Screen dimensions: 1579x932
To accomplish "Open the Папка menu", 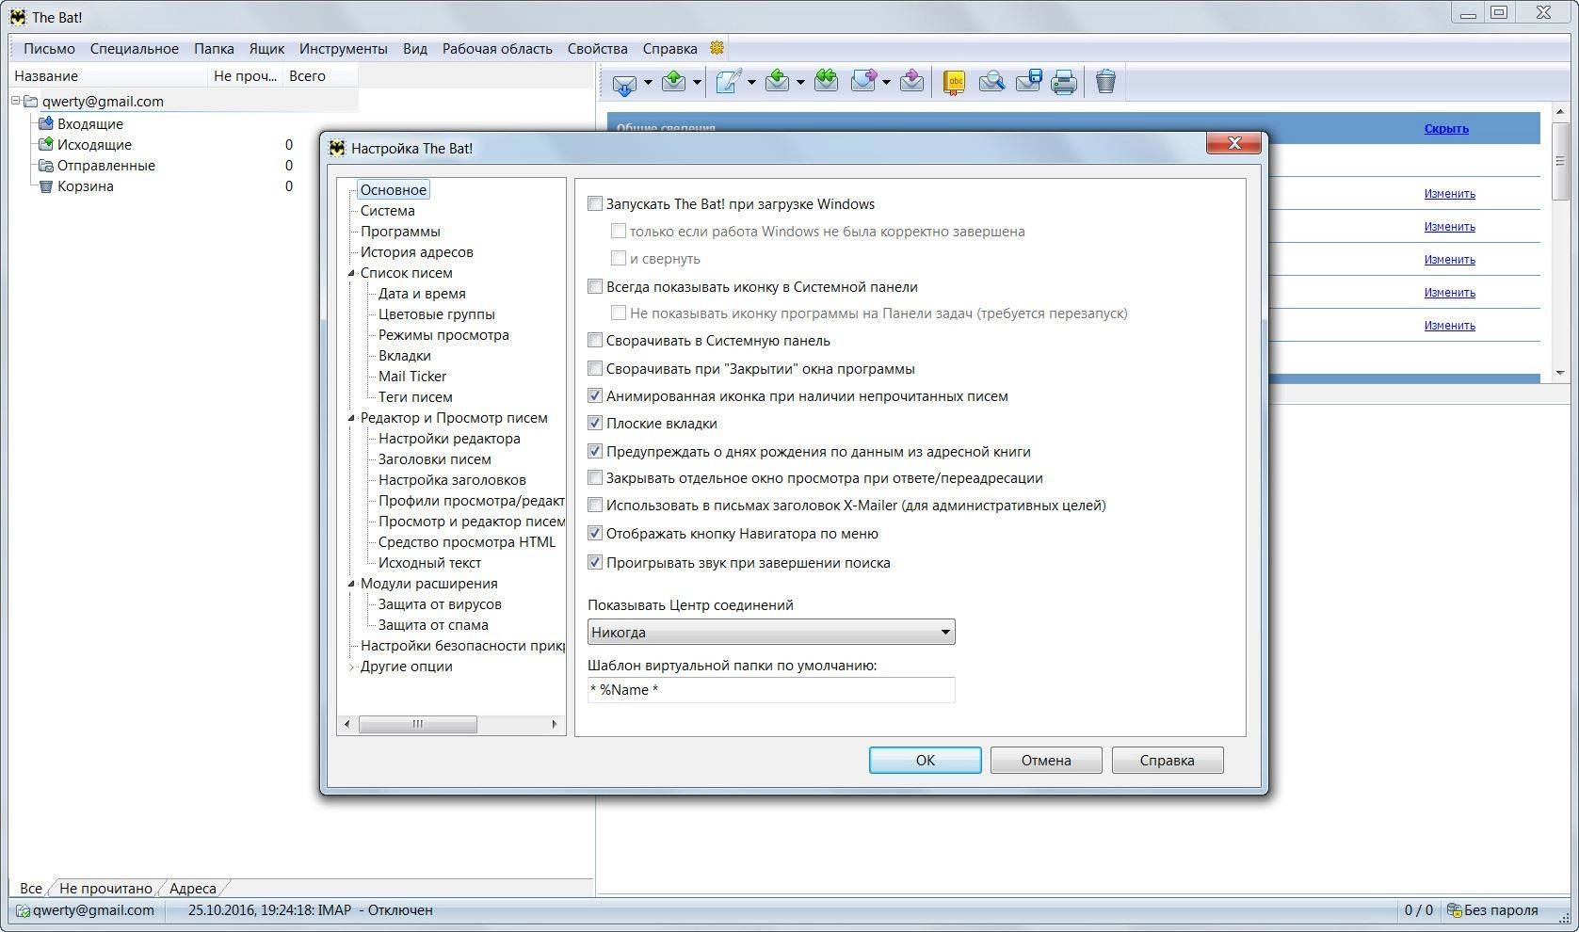I will (x=214, y=48).
